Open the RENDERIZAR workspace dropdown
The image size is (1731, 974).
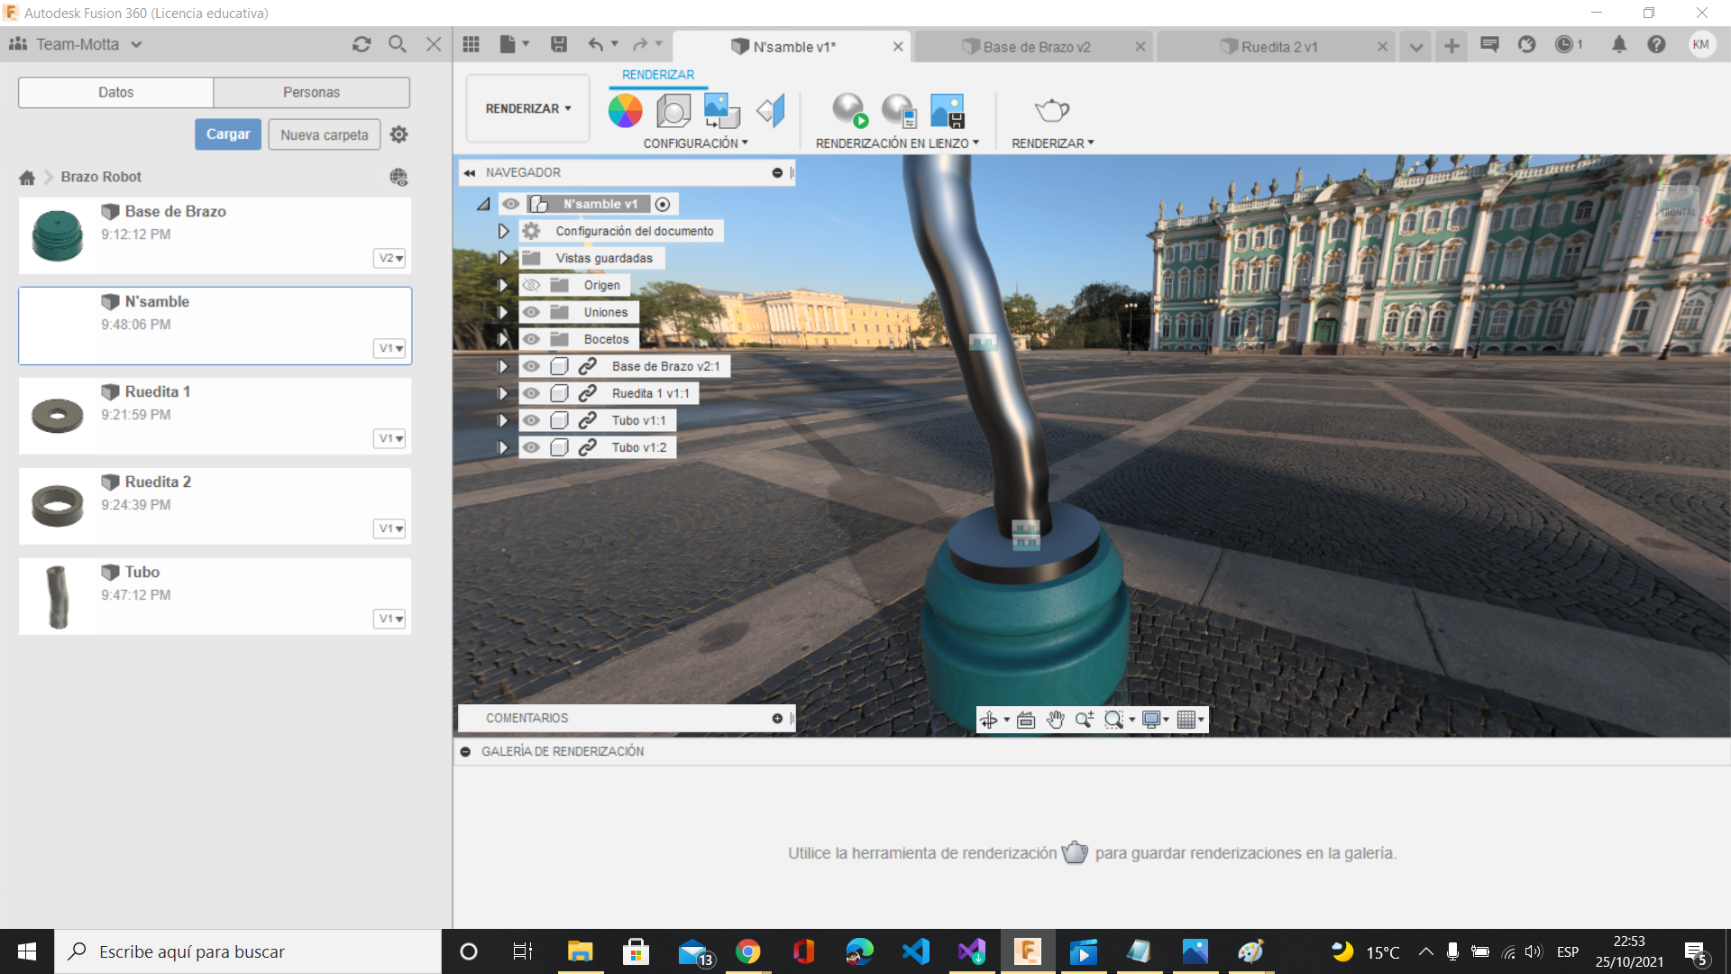tap(528, 108)
